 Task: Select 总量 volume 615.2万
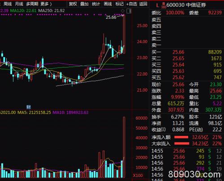coord(176,103)
